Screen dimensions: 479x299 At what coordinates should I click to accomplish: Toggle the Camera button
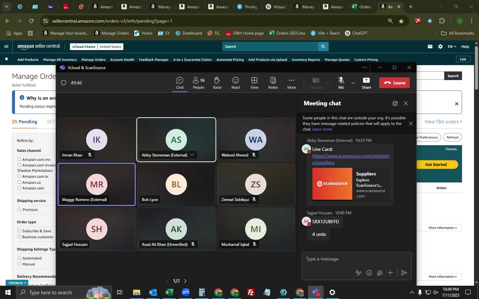tap(316, 83)
